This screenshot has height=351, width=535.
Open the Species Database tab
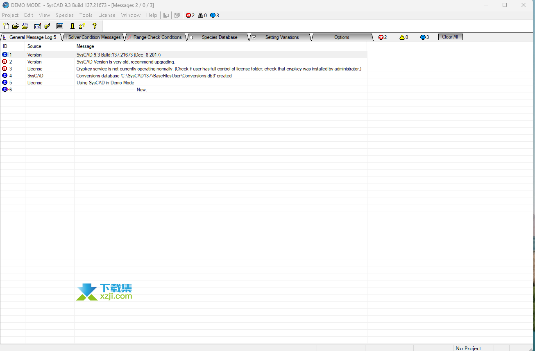(x=219, y=37)
